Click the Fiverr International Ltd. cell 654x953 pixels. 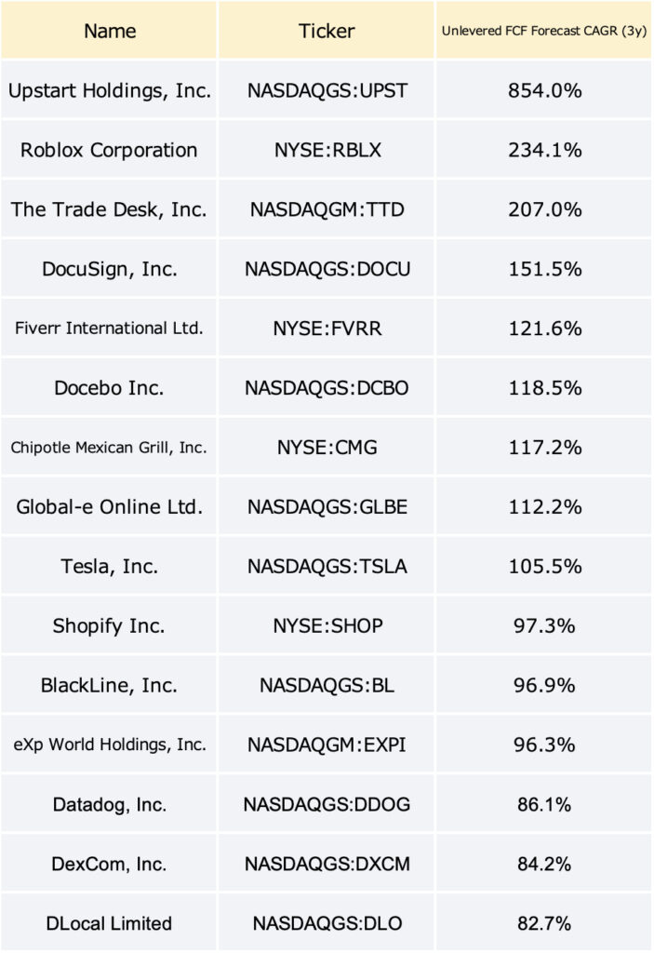click(x=109, y=329)
